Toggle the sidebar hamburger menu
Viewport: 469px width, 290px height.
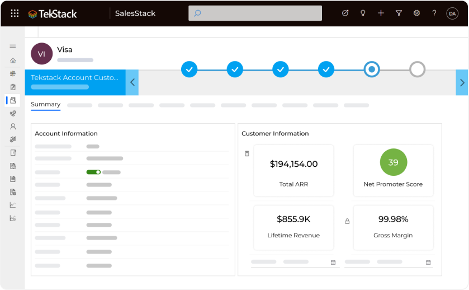pyautogui.click(x=13, y=46)
